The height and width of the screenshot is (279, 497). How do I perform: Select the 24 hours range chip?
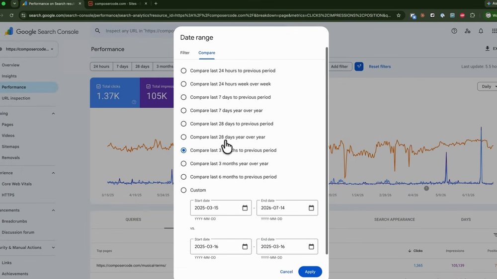(x=101, y=67)
